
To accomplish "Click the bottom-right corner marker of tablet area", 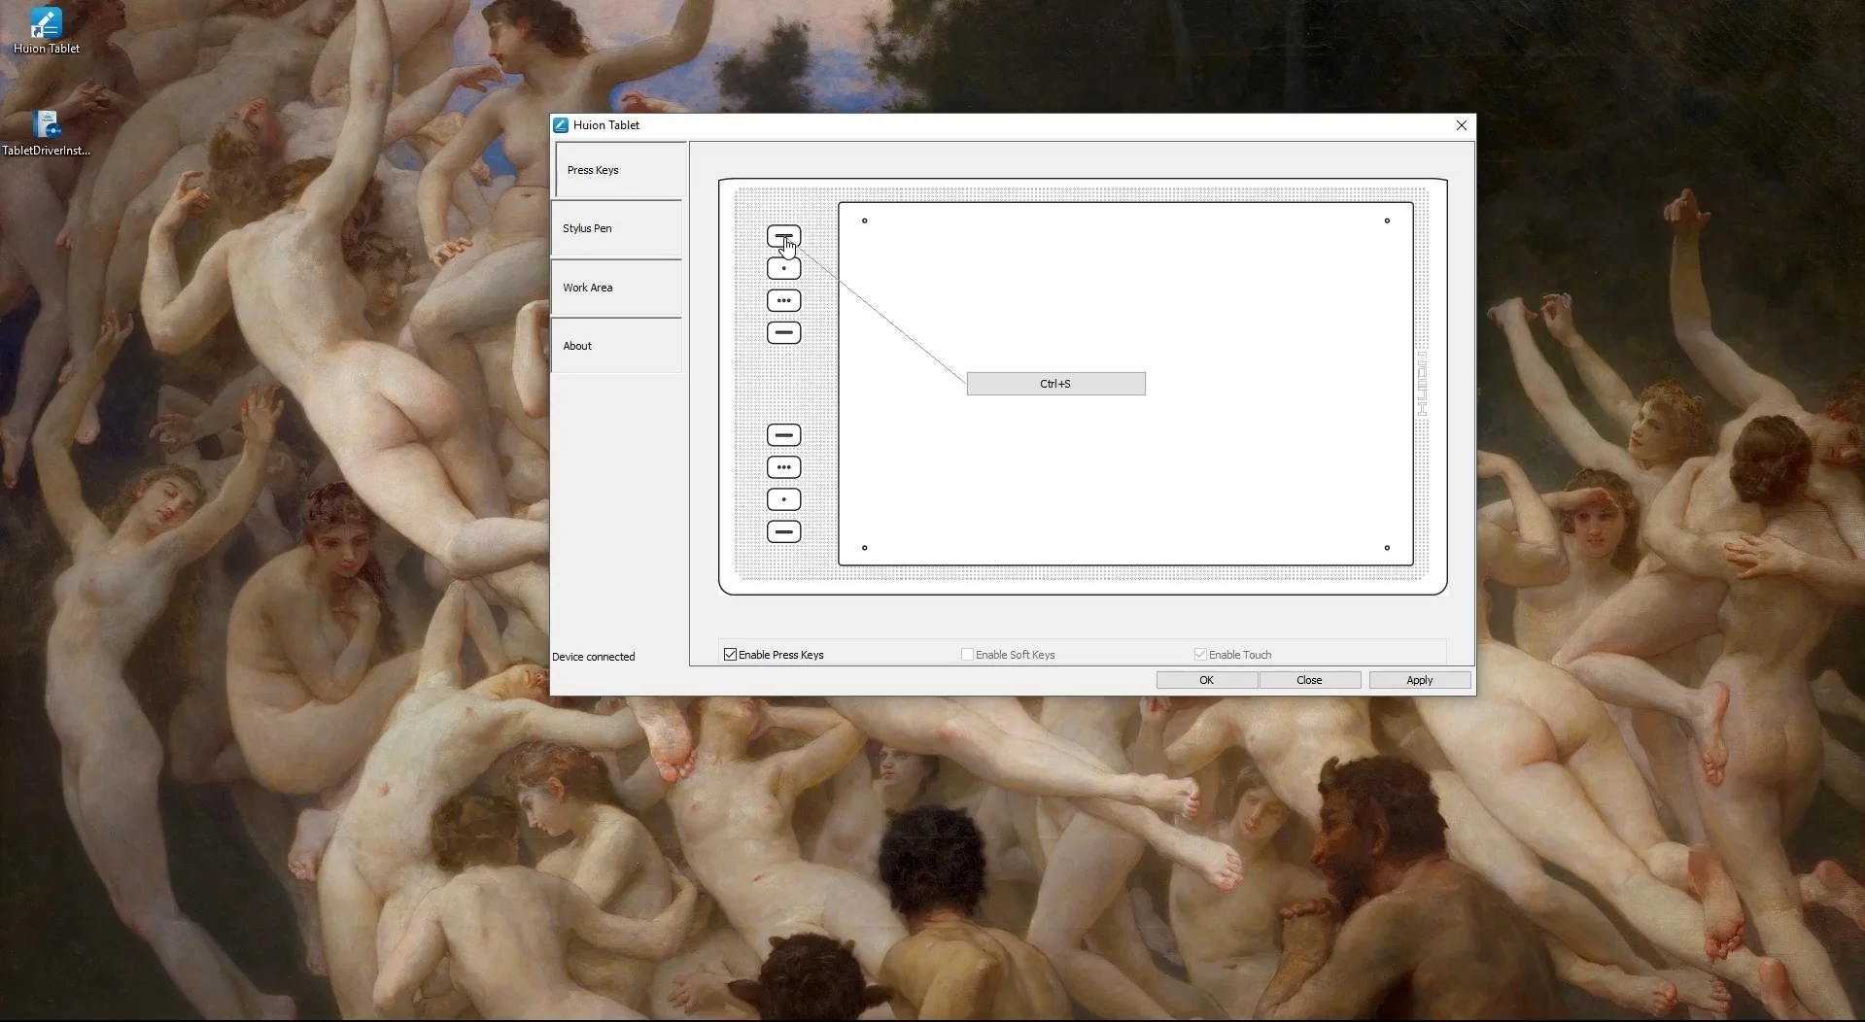I will [x=1387, y=548].
